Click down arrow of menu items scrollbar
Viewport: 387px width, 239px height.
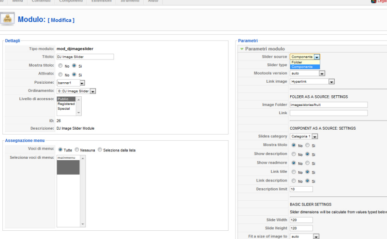[83, 224]
